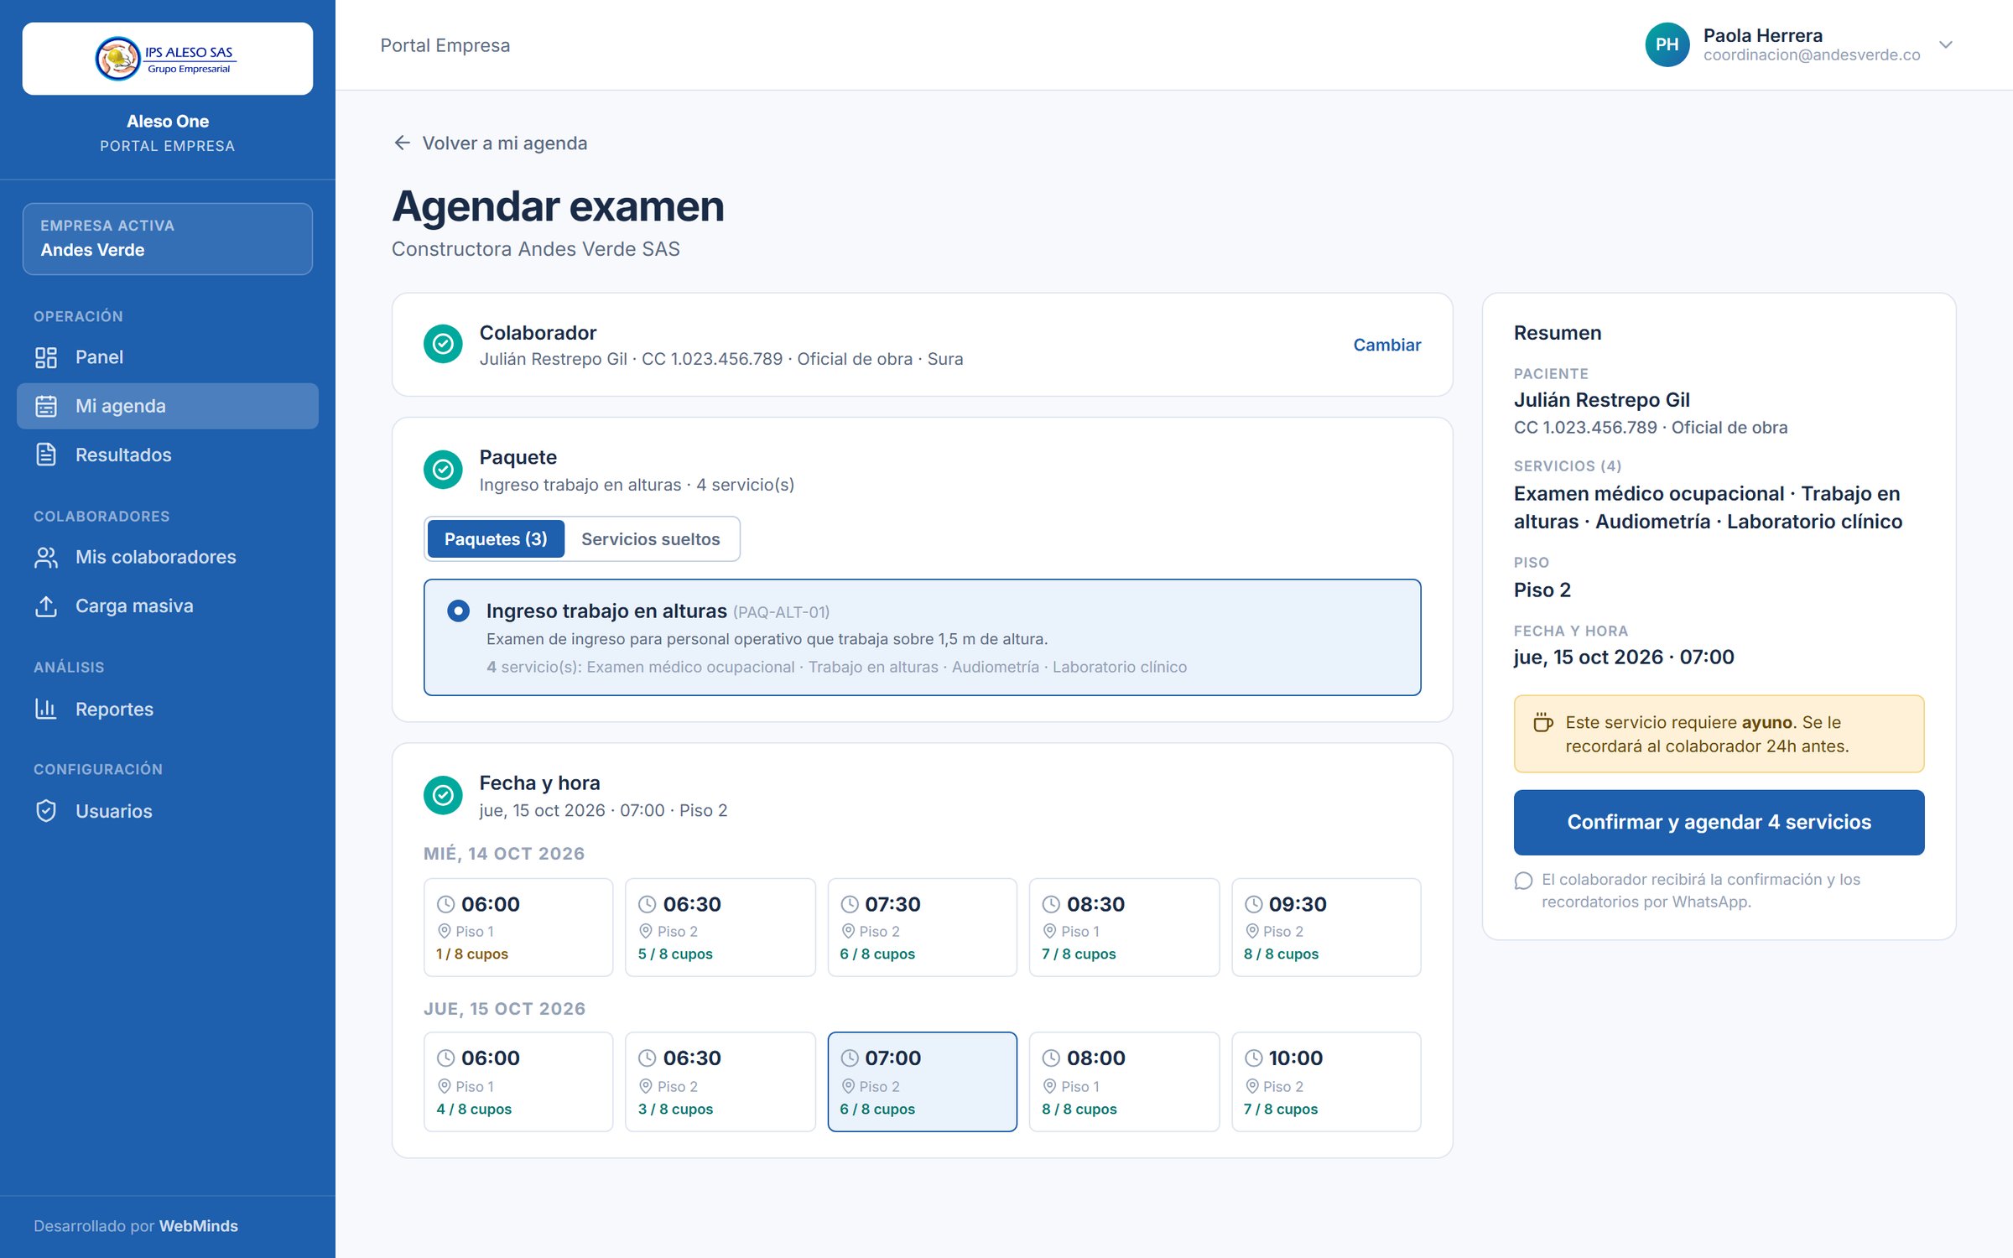Choose the 08:00 Piso 1 slot
Screen dimensions: 2013x1258
1124,1082
